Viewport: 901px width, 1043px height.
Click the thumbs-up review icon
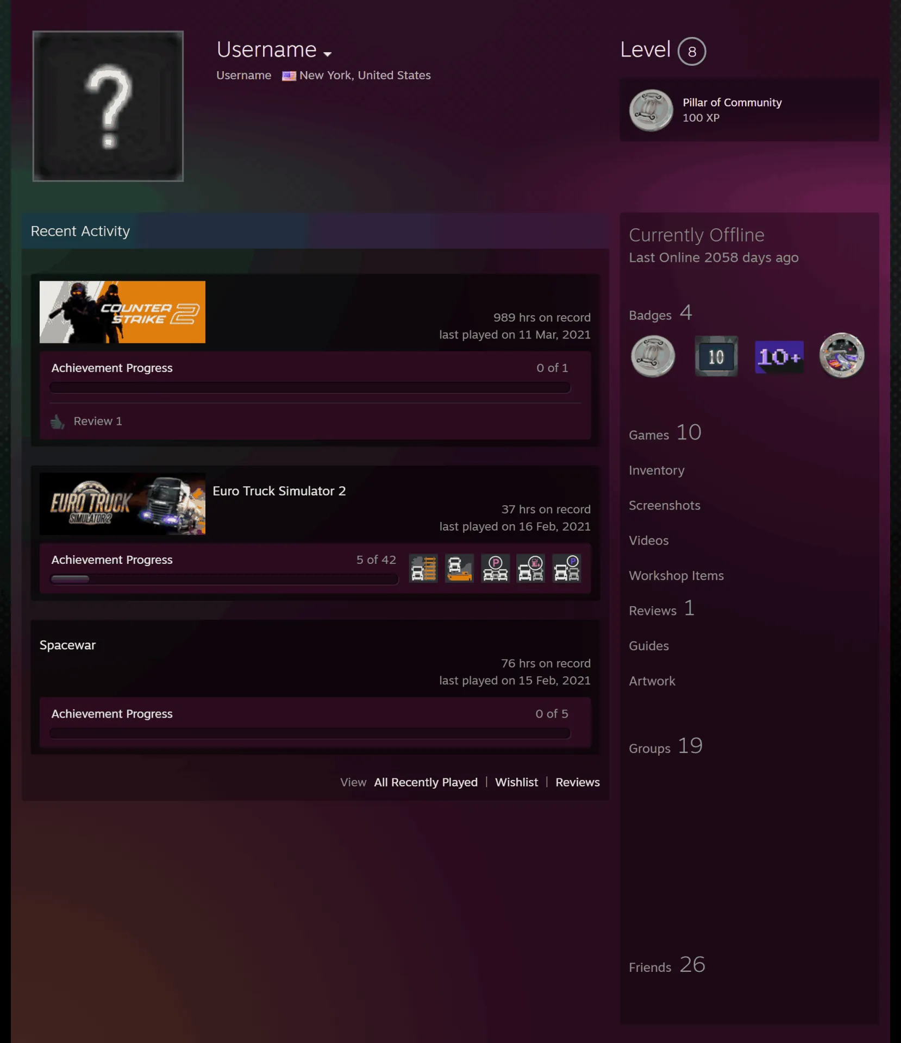coord(58,422)
